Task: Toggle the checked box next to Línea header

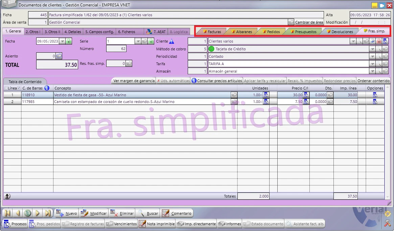Action: [x=19, y=88]
